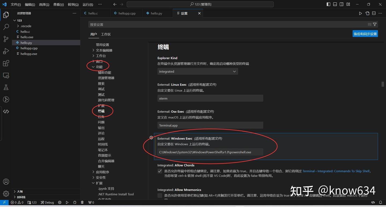Click Debug configuration in status bar
The image size is (386, 207).
pyautogui.click(x=47, y=202)
